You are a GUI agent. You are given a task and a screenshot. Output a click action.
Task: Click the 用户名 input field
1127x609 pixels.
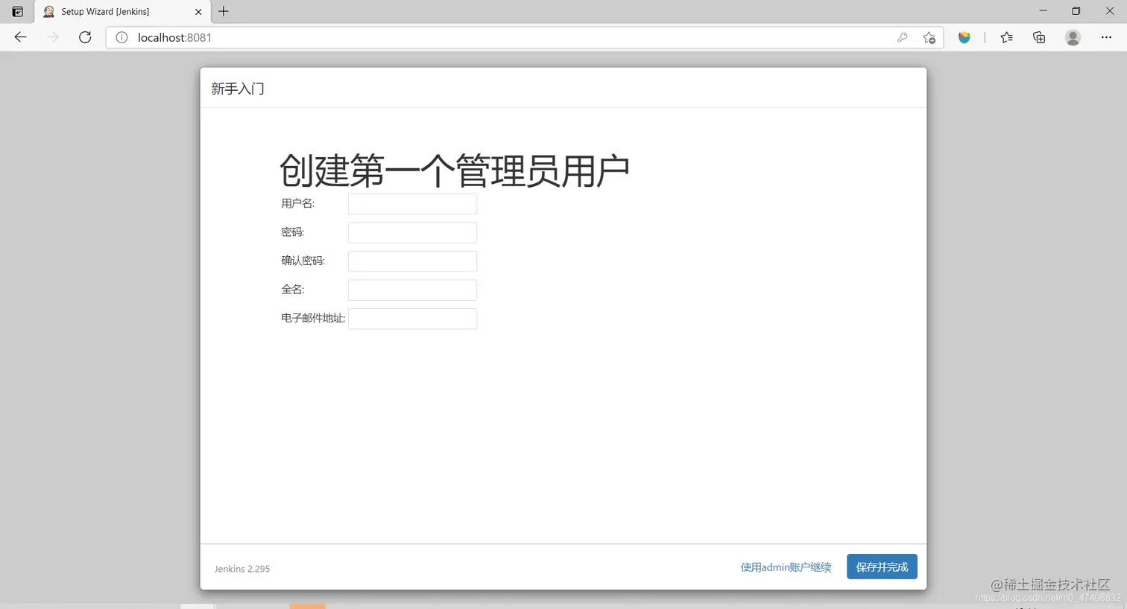[x=411, y=203]
